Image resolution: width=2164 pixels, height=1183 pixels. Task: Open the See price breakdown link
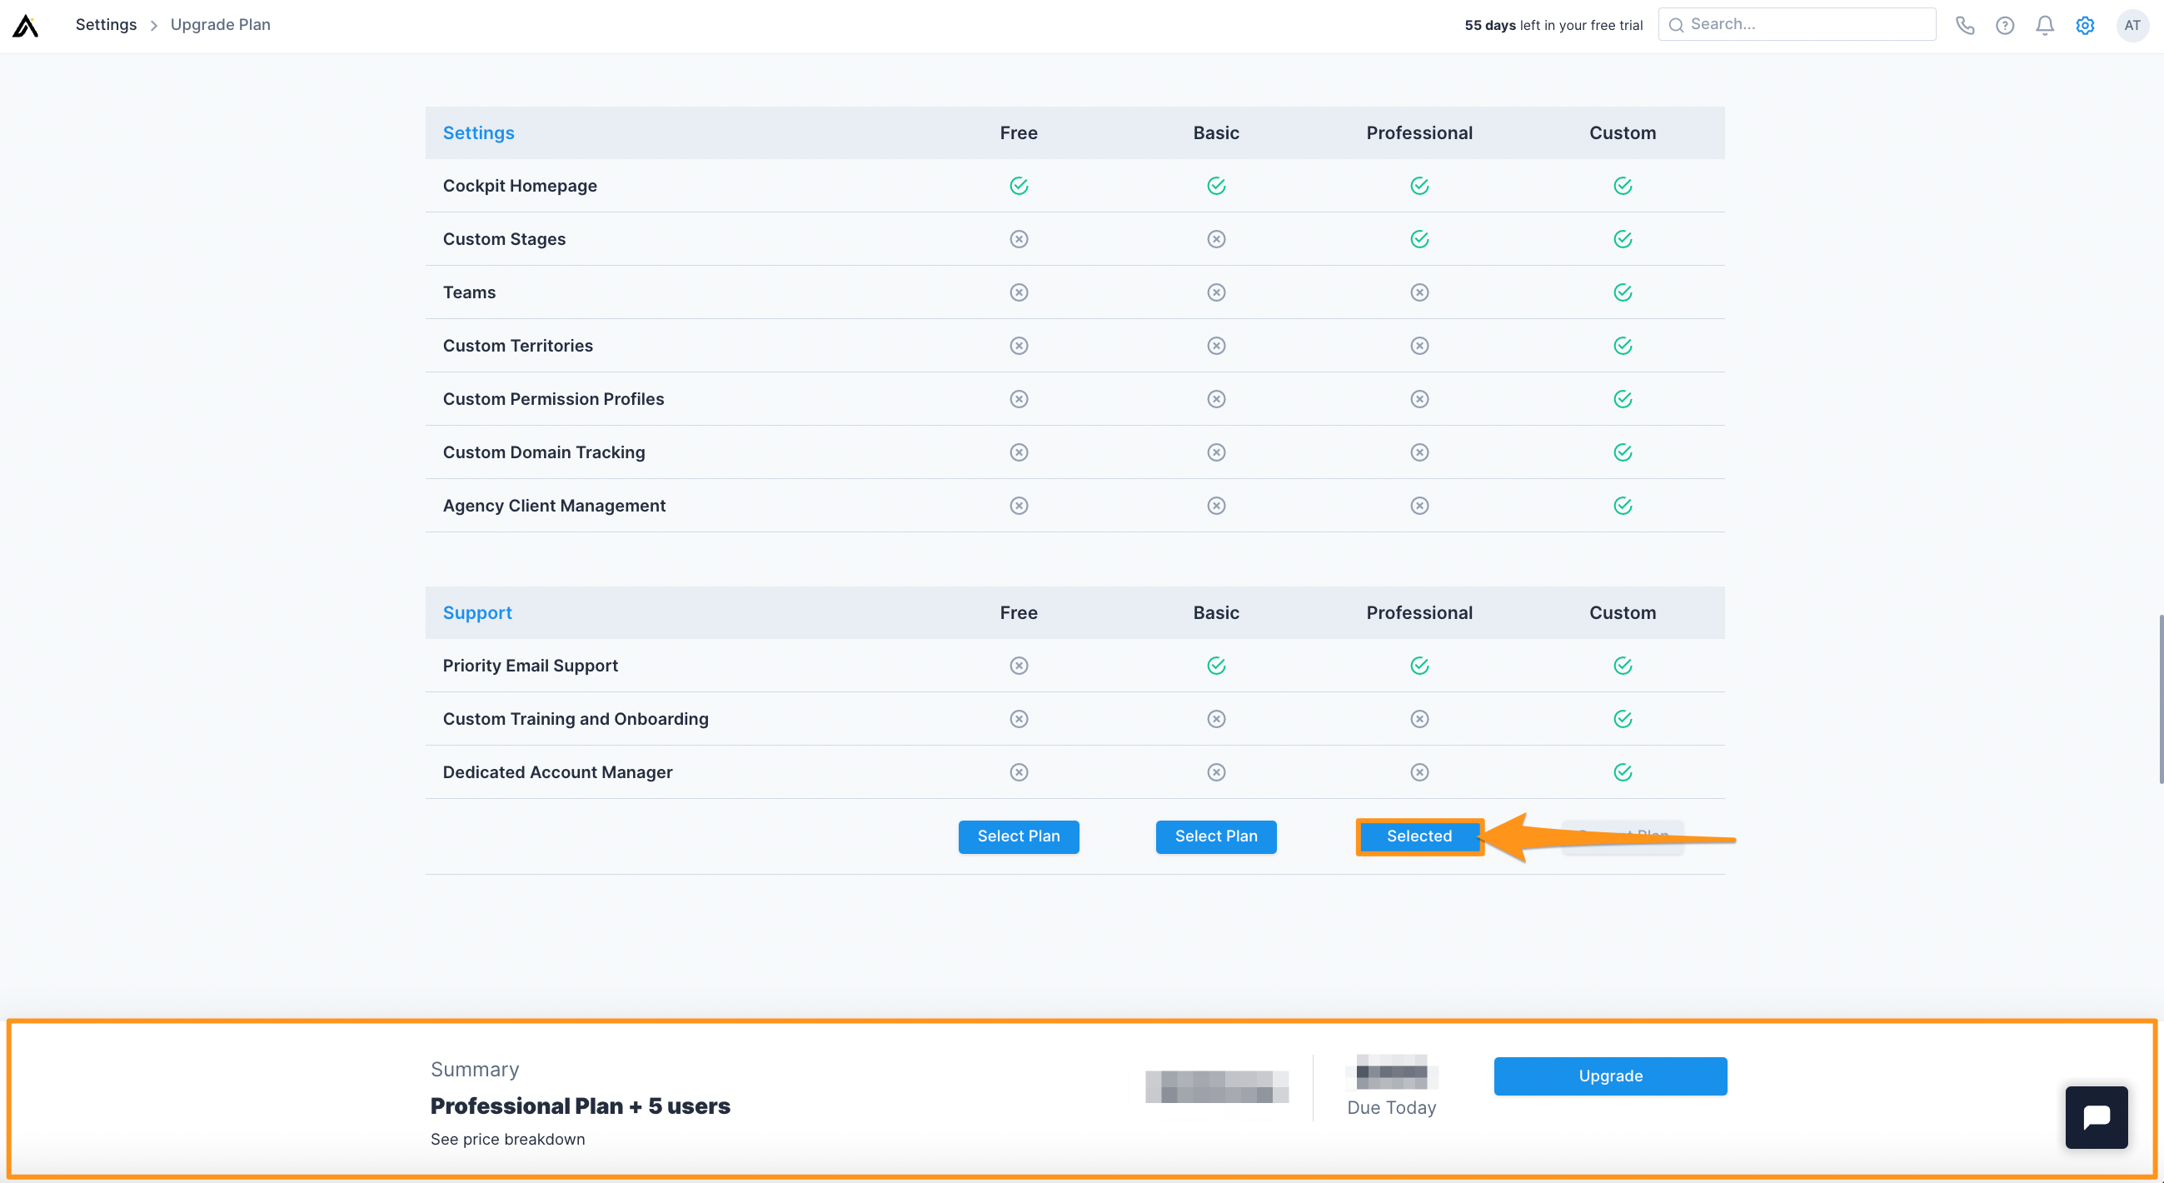pyautogui.click(x=507, y=1140)
